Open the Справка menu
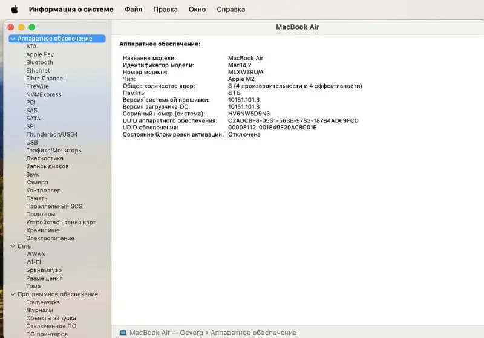Image resolution: width=484 pixels, height=338 pixels. [x=231, y=10]
